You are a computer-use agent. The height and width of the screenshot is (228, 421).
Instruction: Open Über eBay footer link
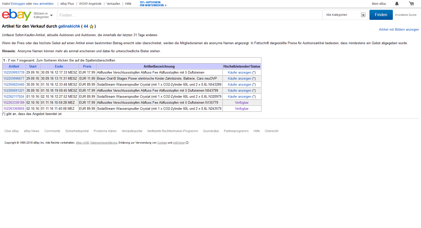pyautogui.click(x=12, y=131)
